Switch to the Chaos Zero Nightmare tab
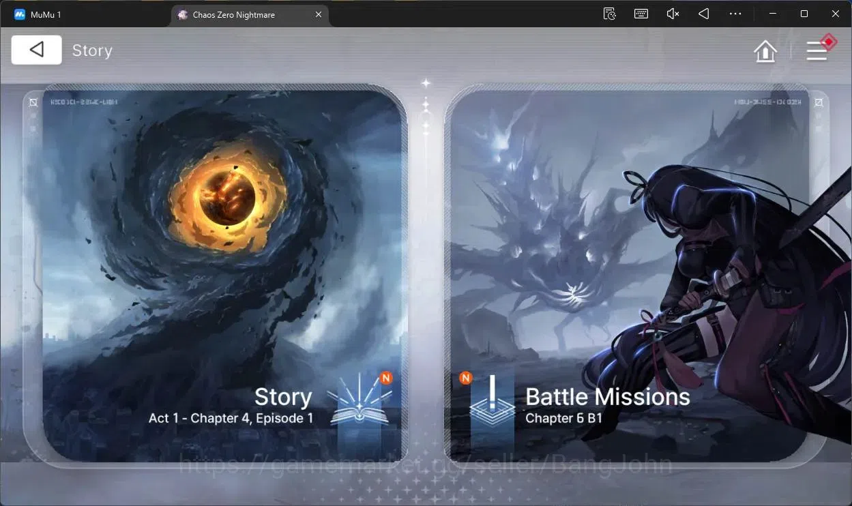The image size is (852, 506). point(234,14)
